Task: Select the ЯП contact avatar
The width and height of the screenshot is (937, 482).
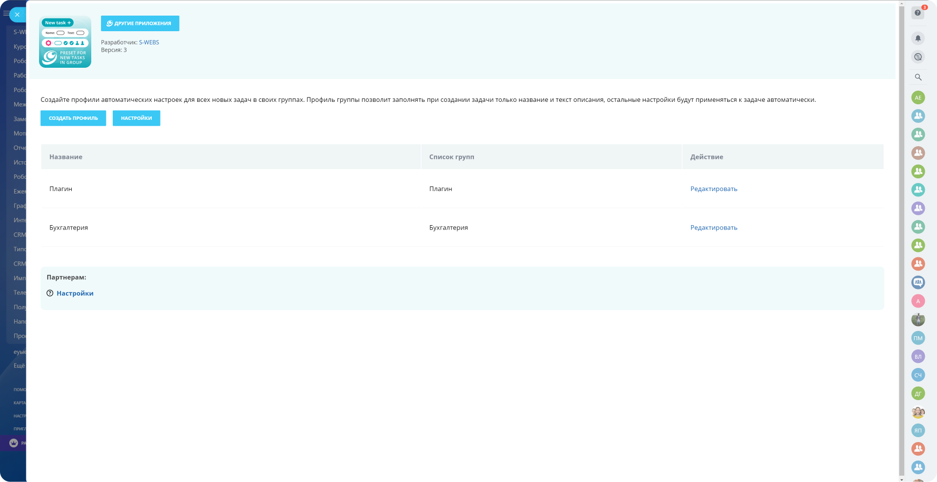Action: (x=918, y=430)
